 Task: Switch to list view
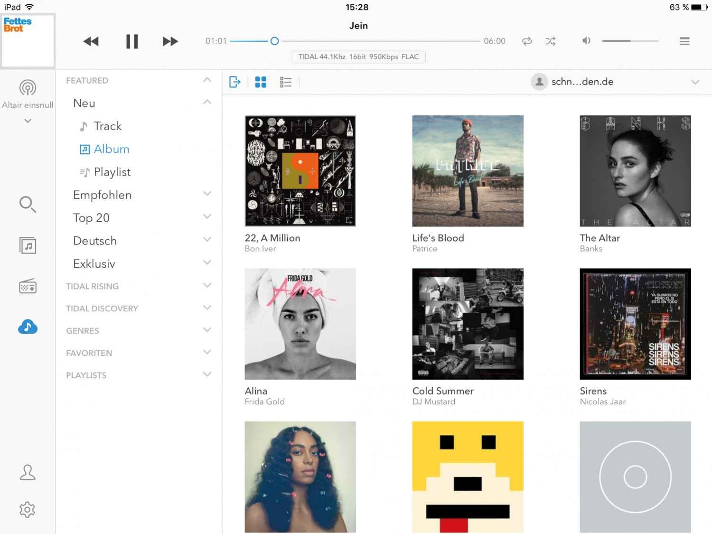click(286, 82)
